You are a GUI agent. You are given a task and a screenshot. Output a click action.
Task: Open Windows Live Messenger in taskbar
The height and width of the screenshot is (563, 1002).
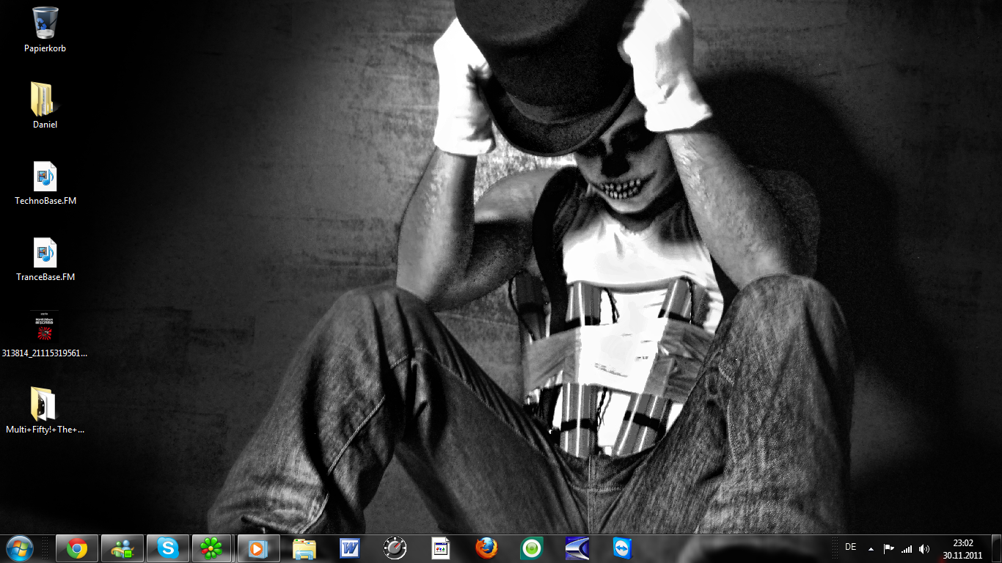point(122,548)
